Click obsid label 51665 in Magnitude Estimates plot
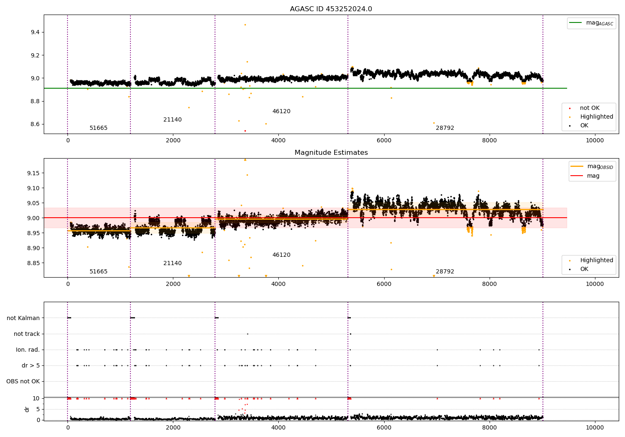The height and width of the screenshot is (437, 625). point(98,272)
